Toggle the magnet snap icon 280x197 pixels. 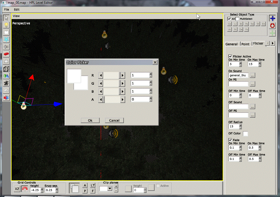25,189
